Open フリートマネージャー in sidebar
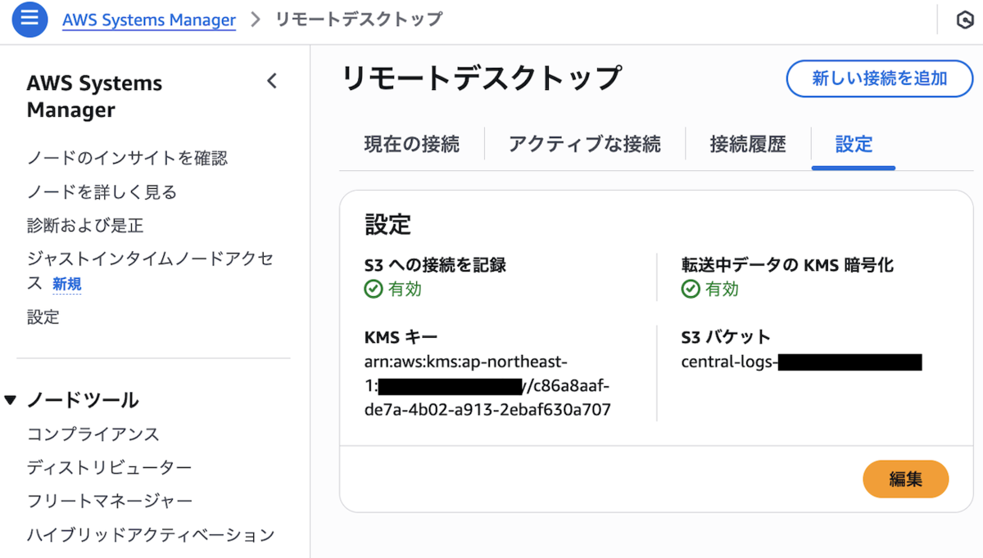Image resolution: width=983 pixels, height=558 pixels. pos(110,501)
